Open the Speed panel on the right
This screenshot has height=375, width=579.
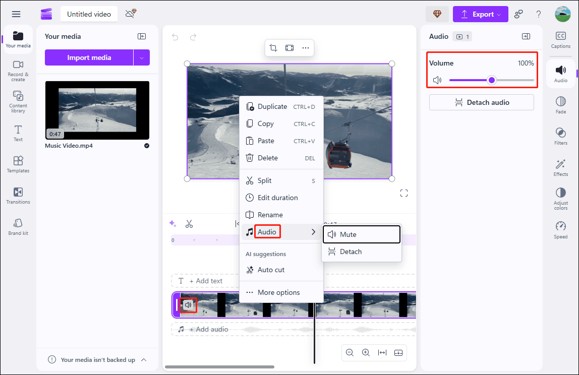point(560,228)
